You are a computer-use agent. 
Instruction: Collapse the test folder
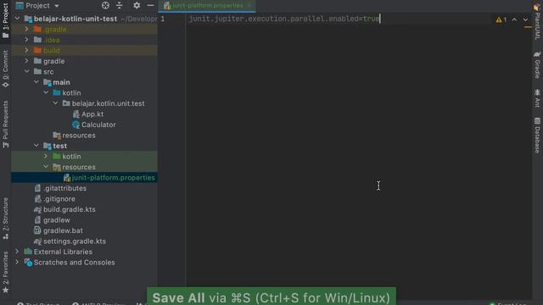pyautogui.click(x=36, y=146)
